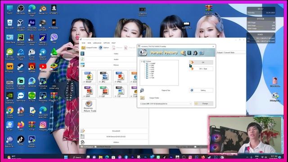Click the Format Factory logo in dialog banner
The width and height of the screenshot is (288, 162).
point(143,53)
